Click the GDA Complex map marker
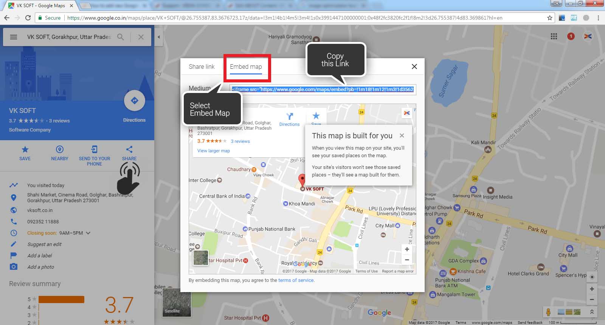This screenshot has height=325, width=605. (x=483, y=261)
